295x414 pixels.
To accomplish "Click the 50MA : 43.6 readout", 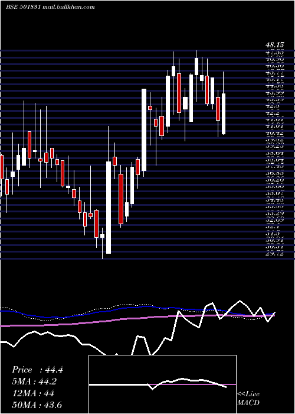I will 37,405.
